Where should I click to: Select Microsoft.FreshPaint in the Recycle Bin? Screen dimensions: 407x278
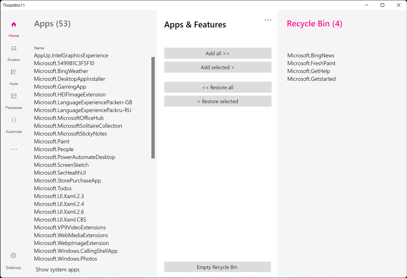point(311,63)
